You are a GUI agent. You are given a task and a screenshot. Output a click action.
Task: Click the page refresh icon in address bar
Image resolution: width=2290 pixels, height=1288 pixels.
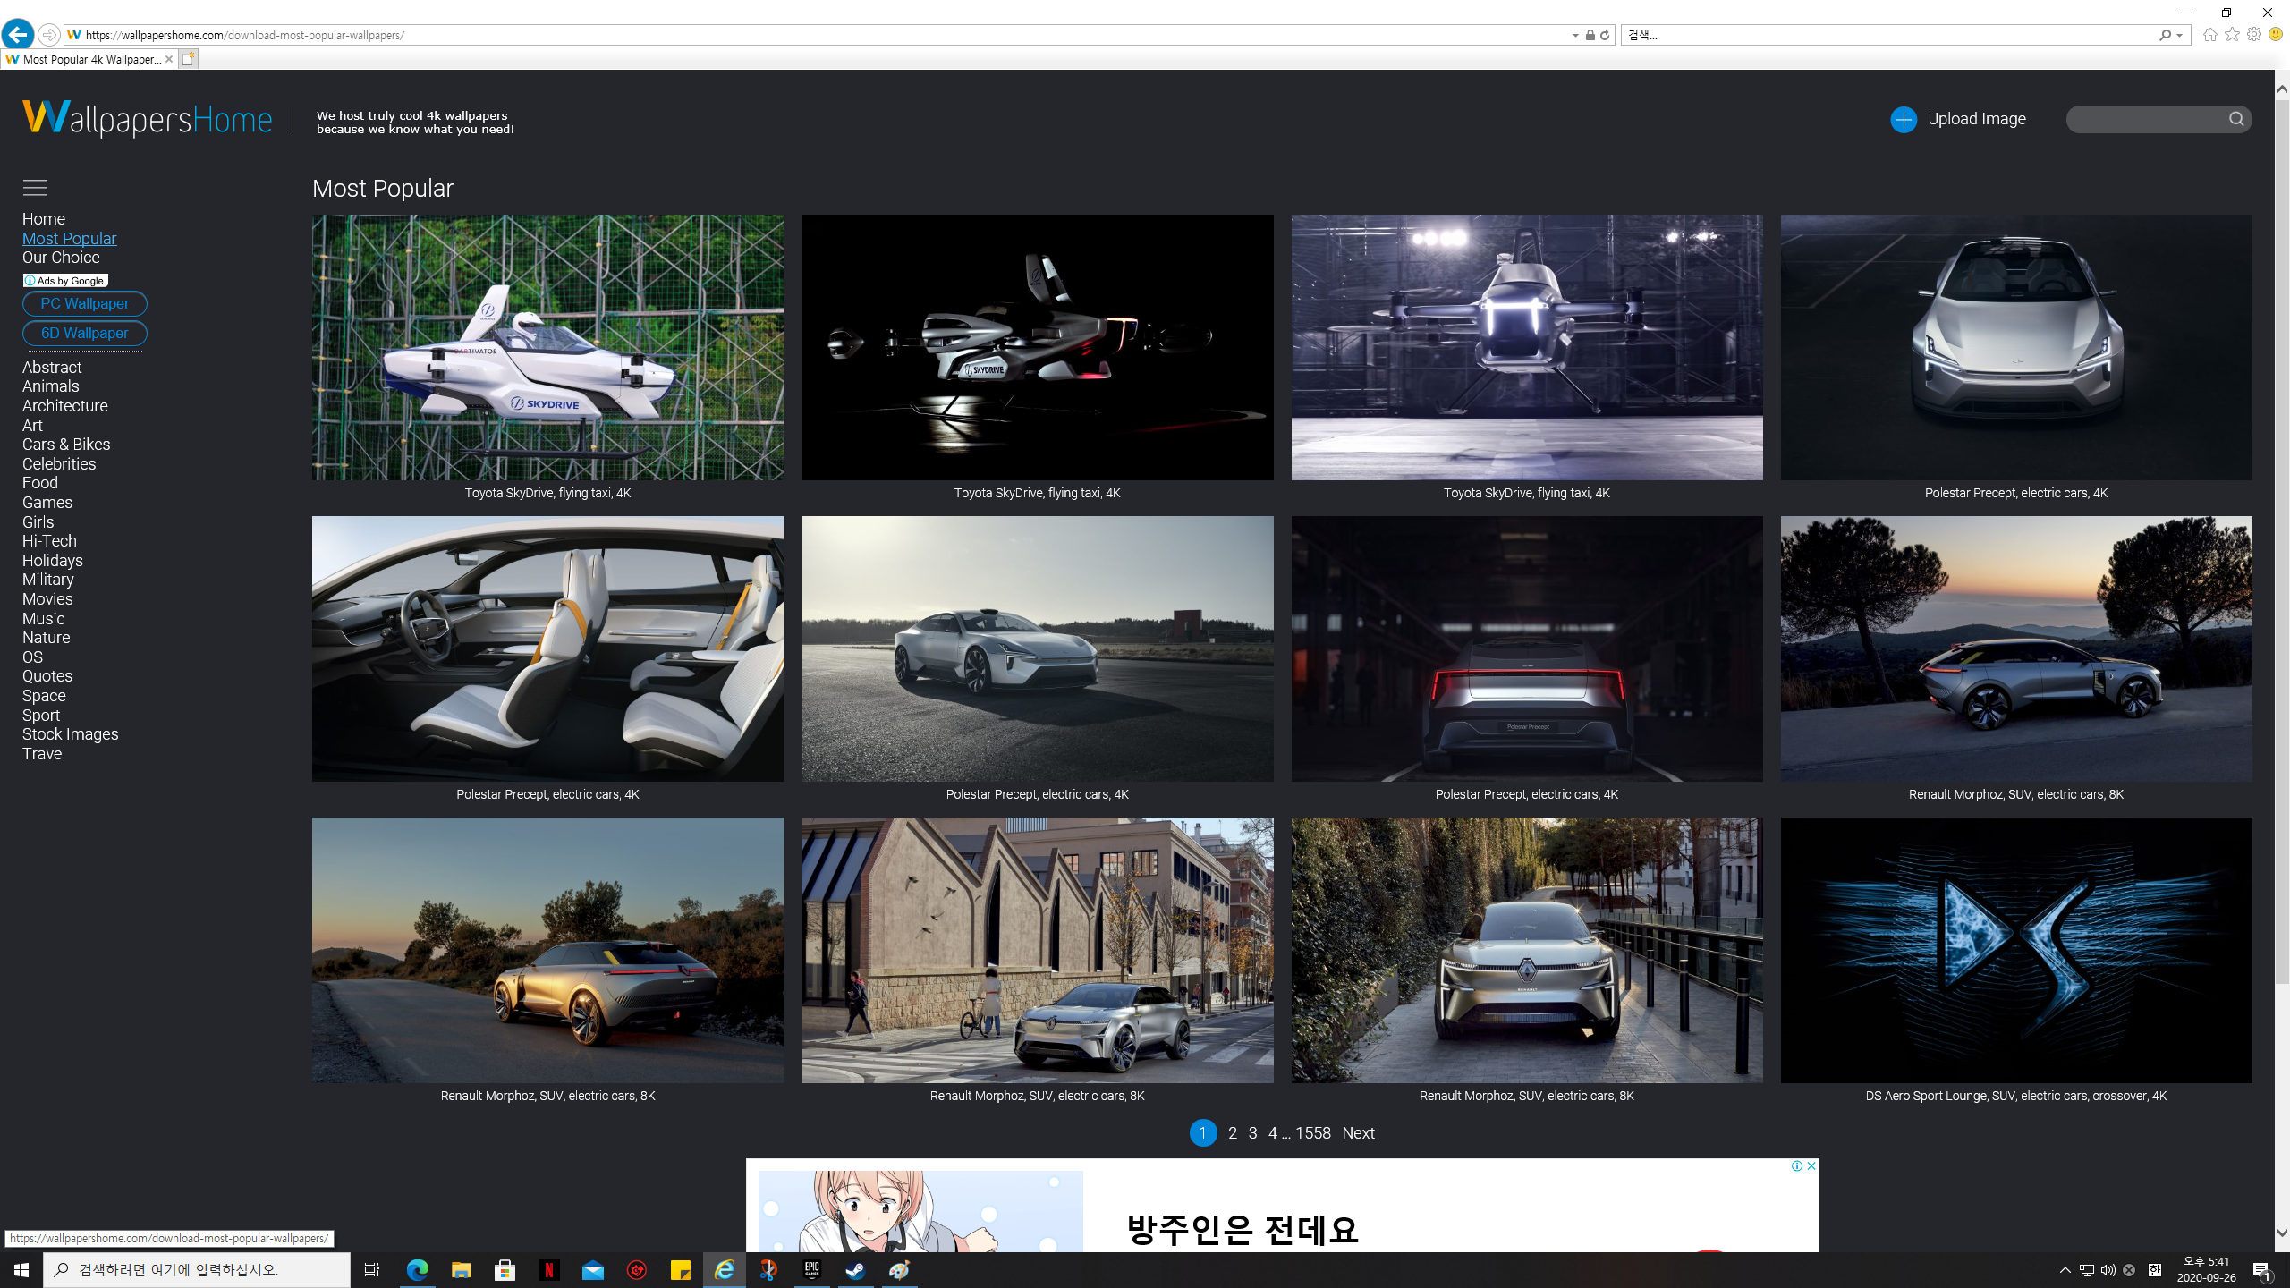(x=1605, y=35)
